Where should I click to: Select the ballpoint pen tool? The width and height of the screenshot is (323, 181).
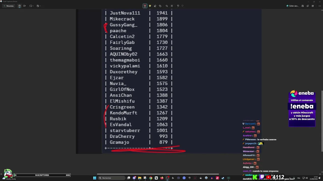[145, 6]
